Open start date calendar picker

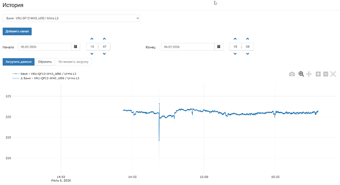click(75, 47)
